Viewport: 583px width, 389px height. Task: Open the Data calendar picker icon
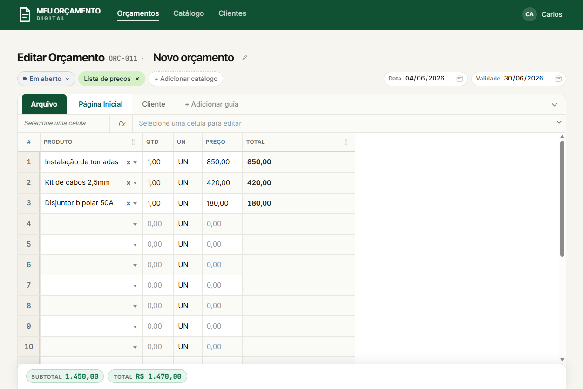coord(459,79)
